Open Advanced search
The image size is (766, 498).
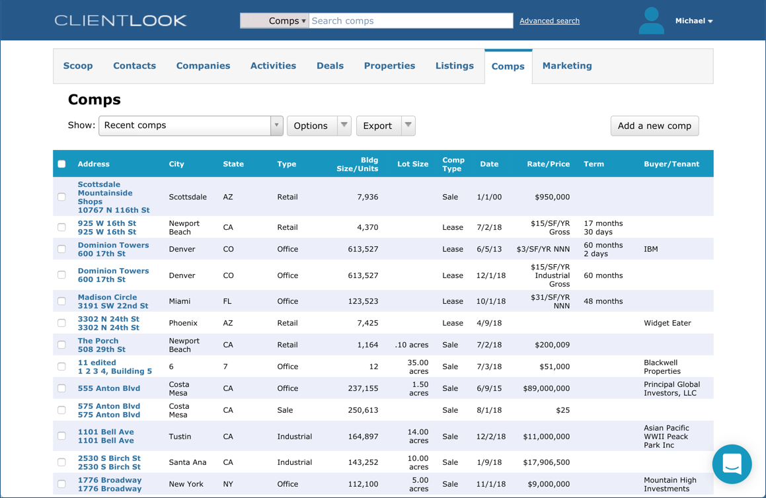click(x=549, y=20)
